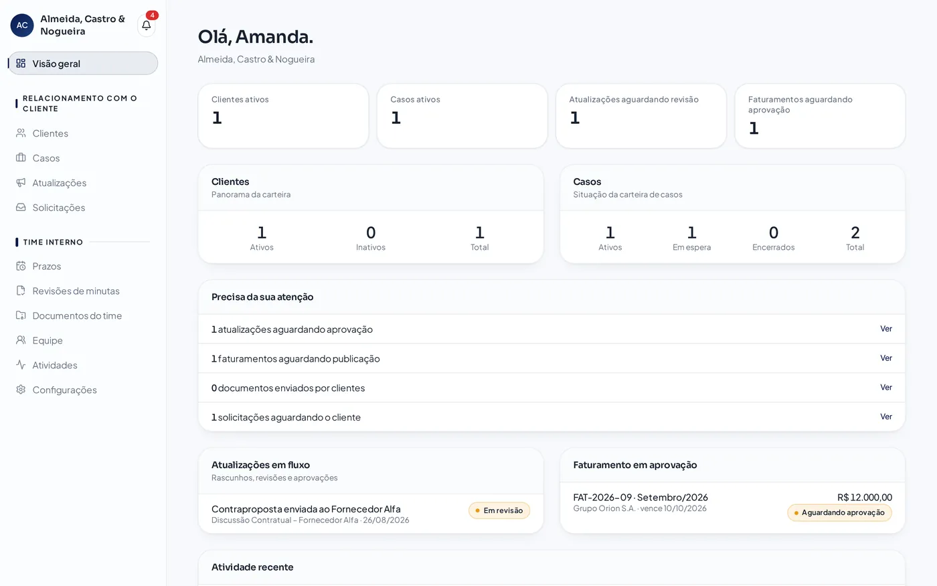937x586 pixels.
Task: Click the Configurações gear icon
Action: point(21,390)
